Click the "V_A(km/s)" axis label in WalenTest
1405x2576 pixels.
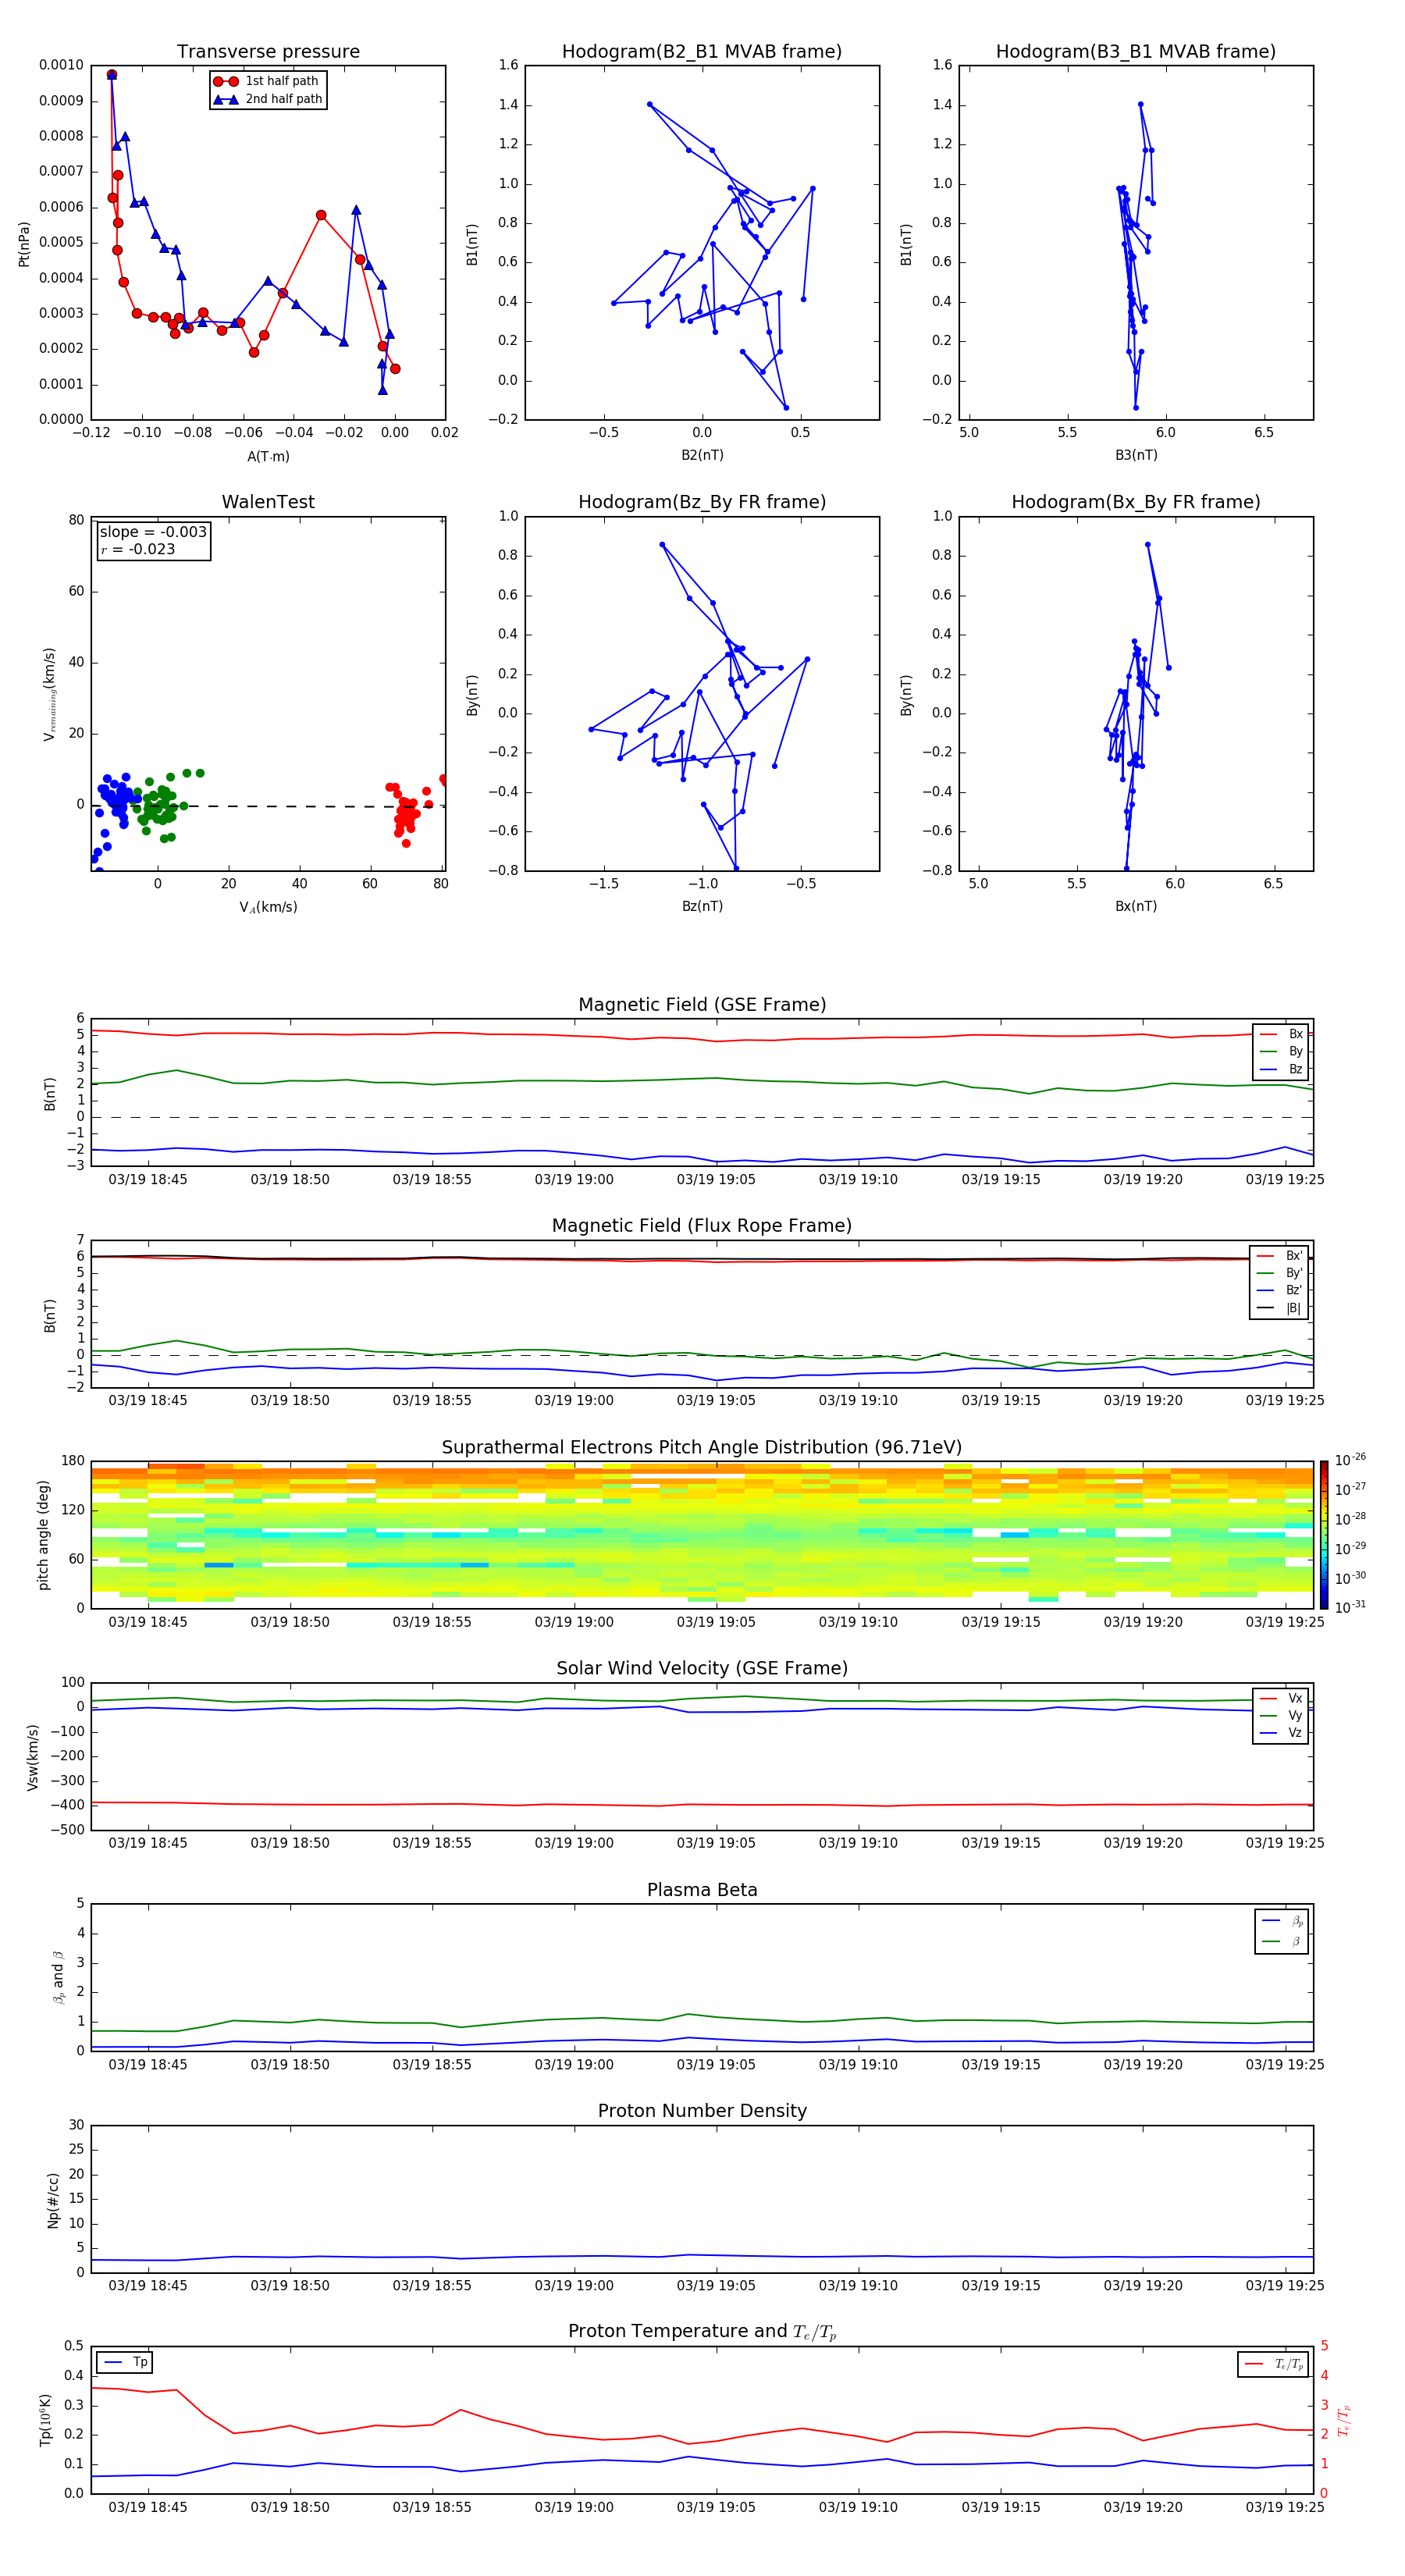point(268,907)
